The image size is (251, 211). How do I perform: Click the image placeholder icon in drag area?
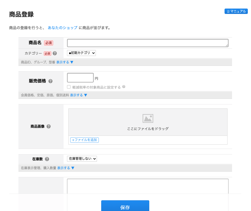click(148, 118)
